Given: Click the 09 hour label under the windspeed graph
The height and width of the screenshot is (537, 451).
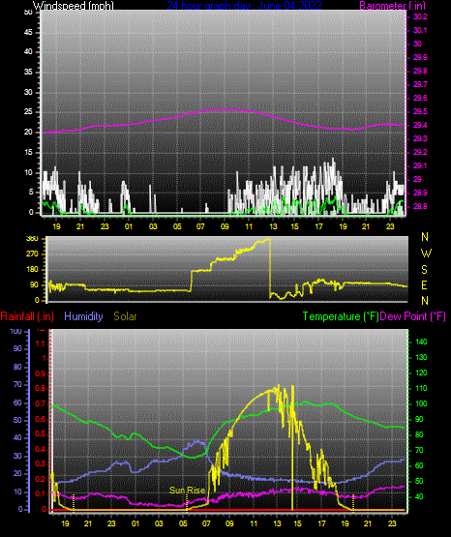Looking at the screenshot, I should click(225, 226).
